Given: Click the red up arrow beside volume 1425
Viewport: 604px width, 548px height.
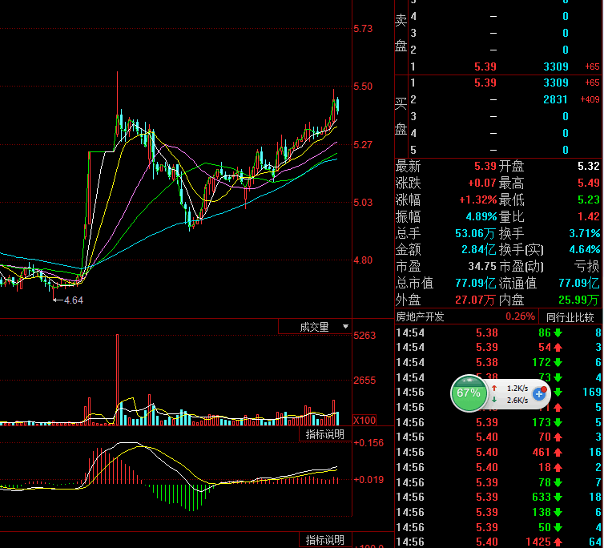Looking at the screenshot, I should coord(557,542).
